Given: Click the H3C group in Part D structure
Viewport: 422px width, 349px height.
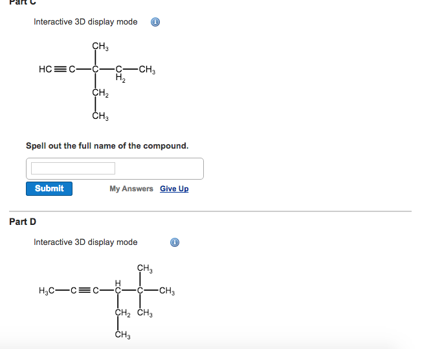Looking at the screenshot, I should coord(47,290).
